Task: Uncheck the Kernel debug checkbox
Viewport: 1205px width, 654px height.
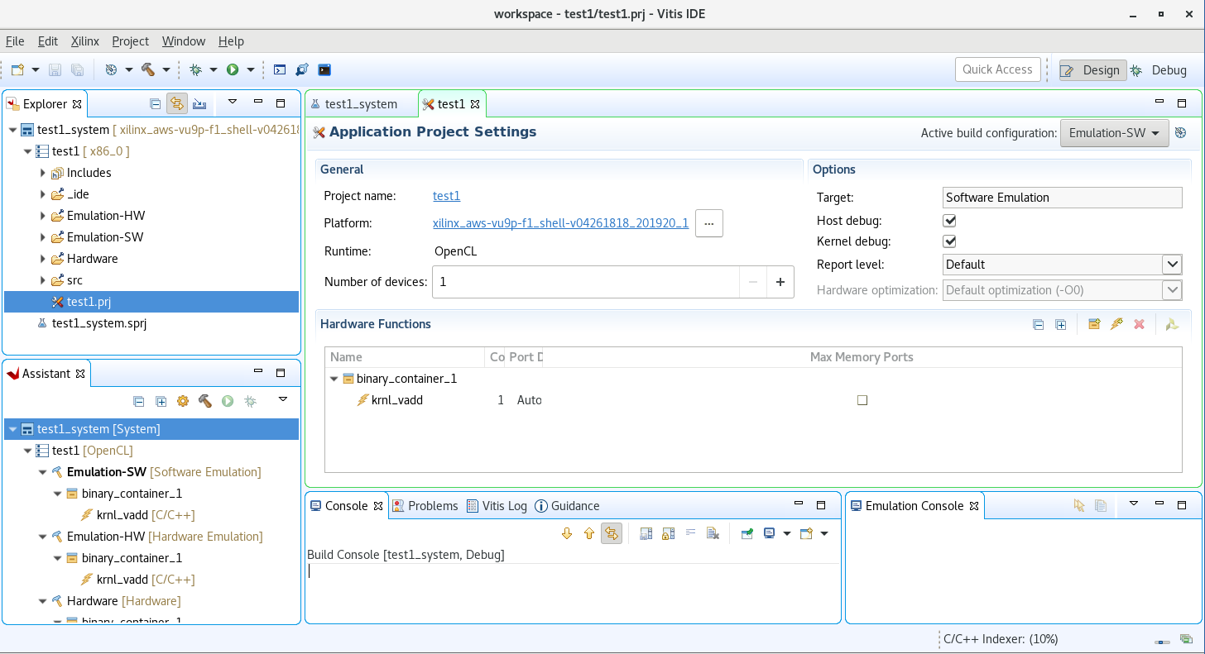Action: [x=949, y=242]
